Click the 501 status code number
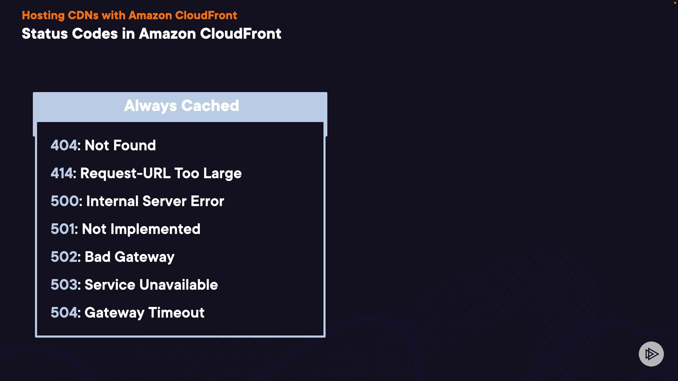Image resolution: width=678 pixels, height=381 pixels. point(62,229)
